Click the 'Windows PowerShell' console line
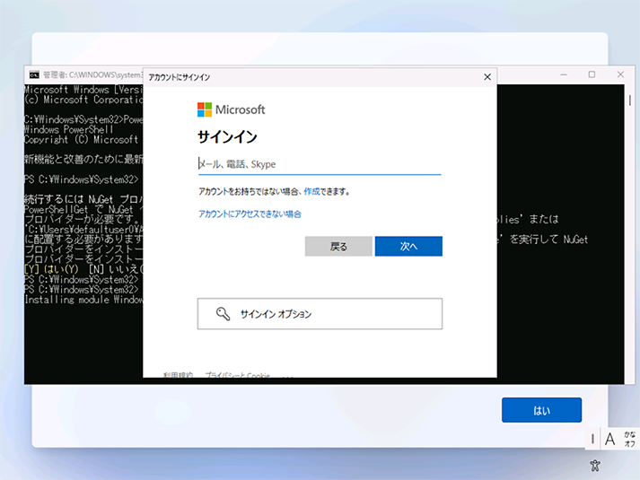 click(x=68, y=130)
